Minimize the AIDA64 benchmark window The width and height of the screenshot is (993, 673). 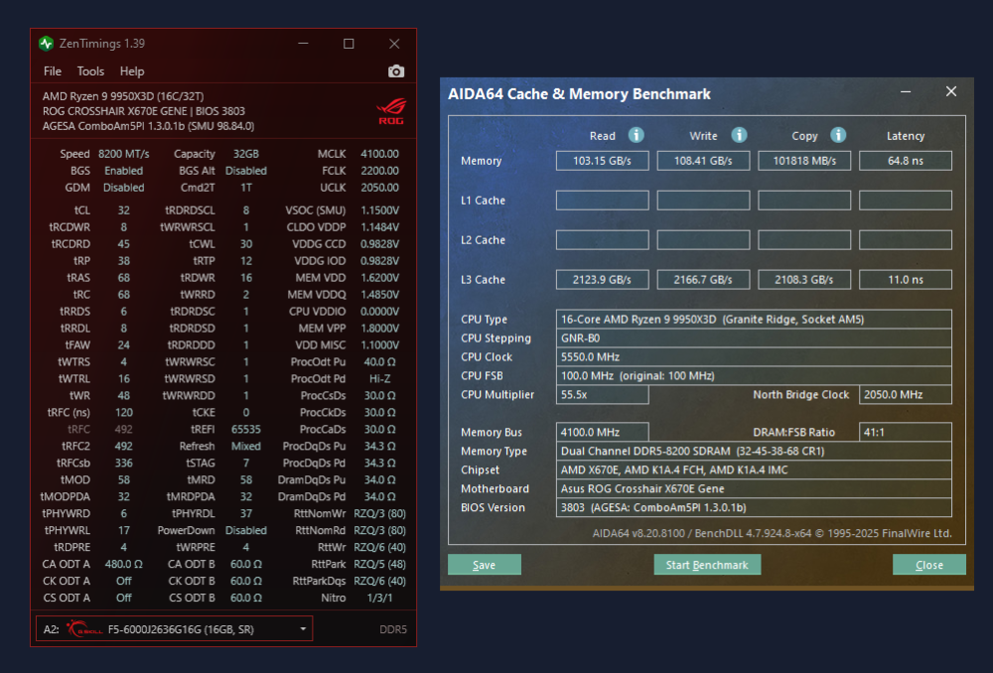click(906, 91)
